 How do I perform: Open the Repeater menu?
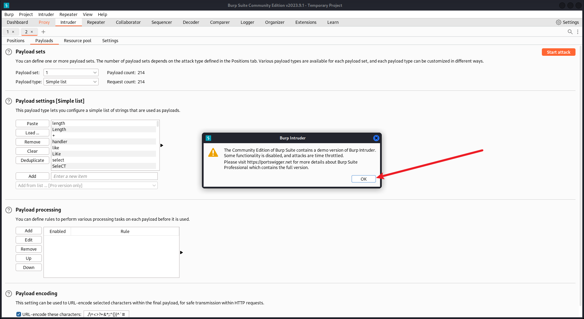(68, 14)
